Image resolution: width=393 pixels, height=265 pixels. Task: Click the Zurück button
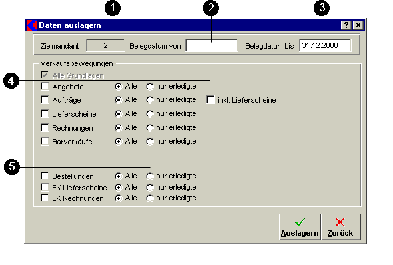340,227
